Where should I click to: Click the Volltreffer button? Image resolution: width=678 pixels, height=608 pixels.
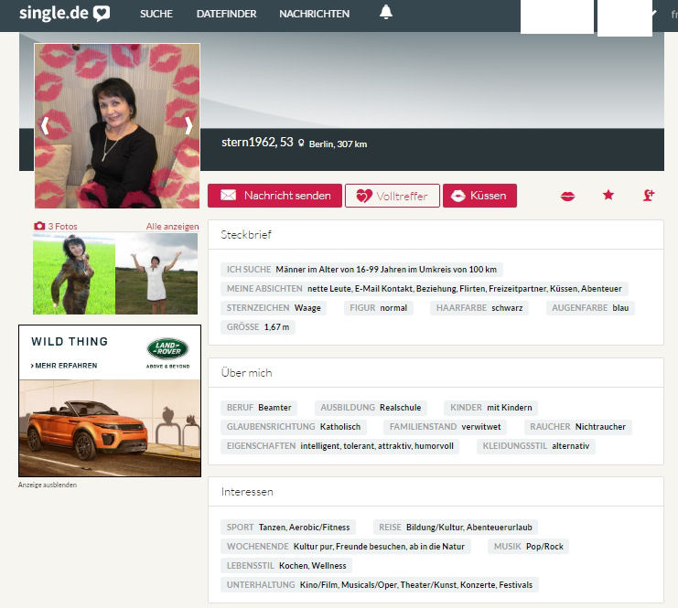[x=392, y=196]
